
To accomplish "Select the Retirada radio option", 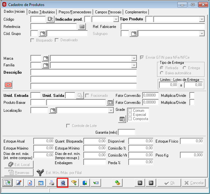I will coord(162,68).
